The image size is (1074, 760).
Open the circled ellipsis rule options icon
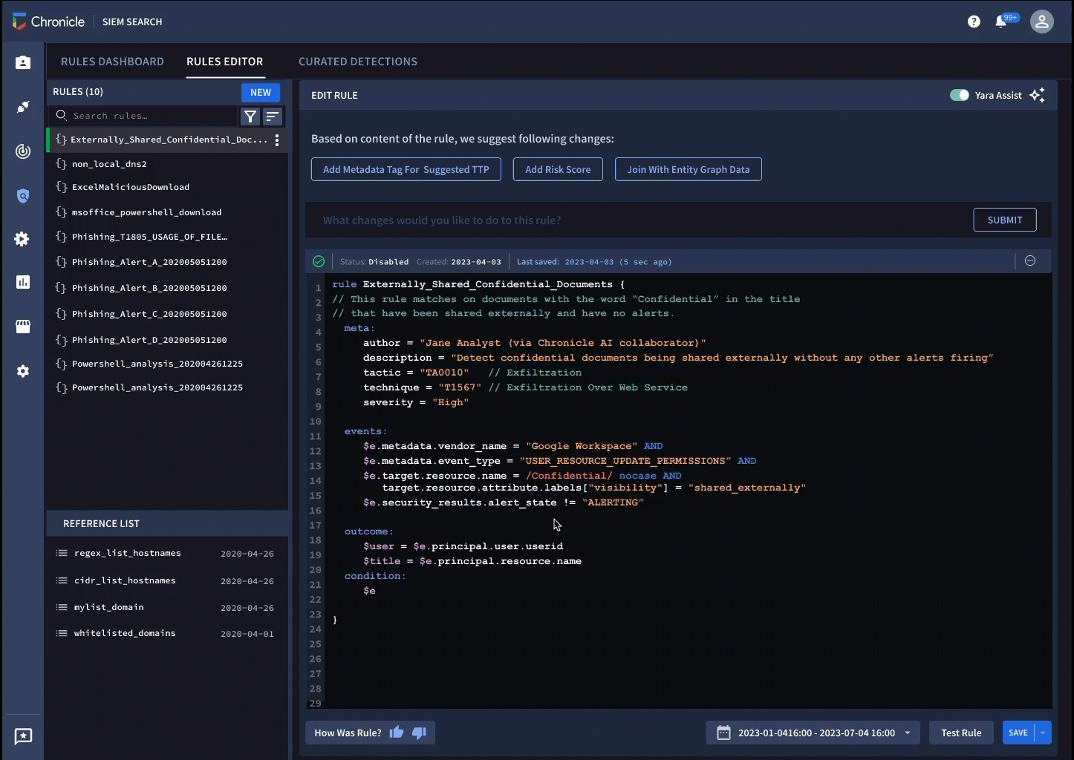(1030, 261)
